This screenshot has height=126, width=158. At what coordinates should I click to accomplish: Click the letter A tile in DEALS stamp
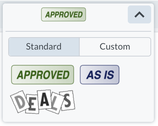pyautogui.click(x=44, y=99)
